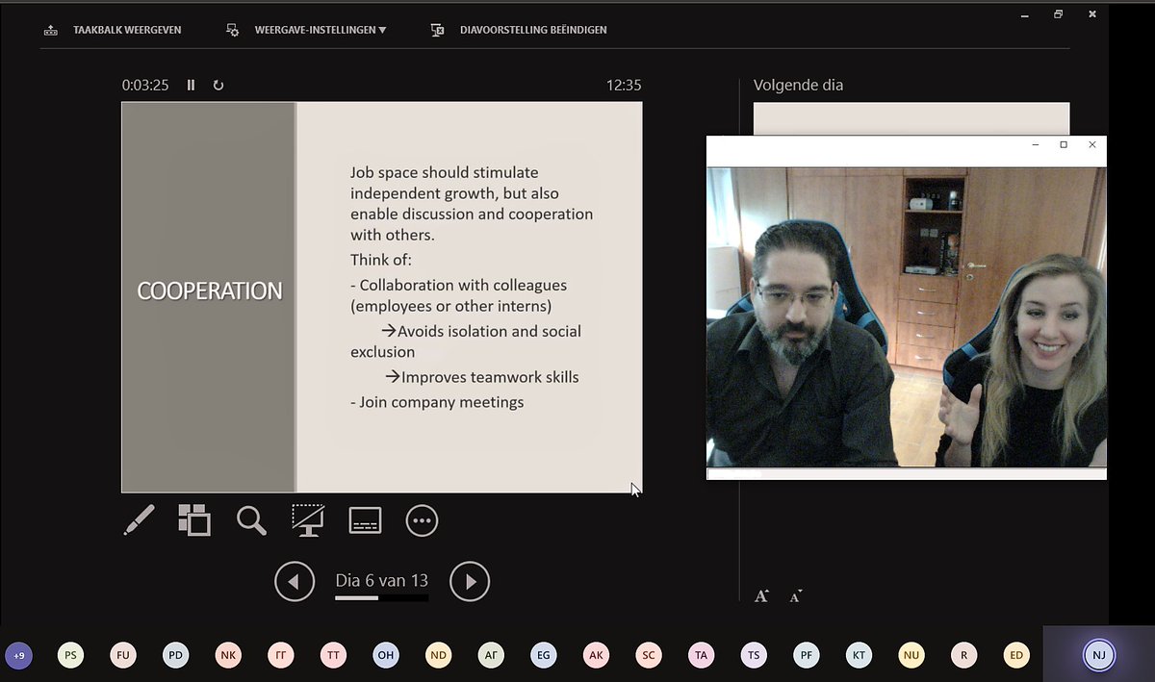Image resolution: width=1155 pixels, height=682 pixels.
Task: Decrease notes text size
Action: [x=796, y=596]
